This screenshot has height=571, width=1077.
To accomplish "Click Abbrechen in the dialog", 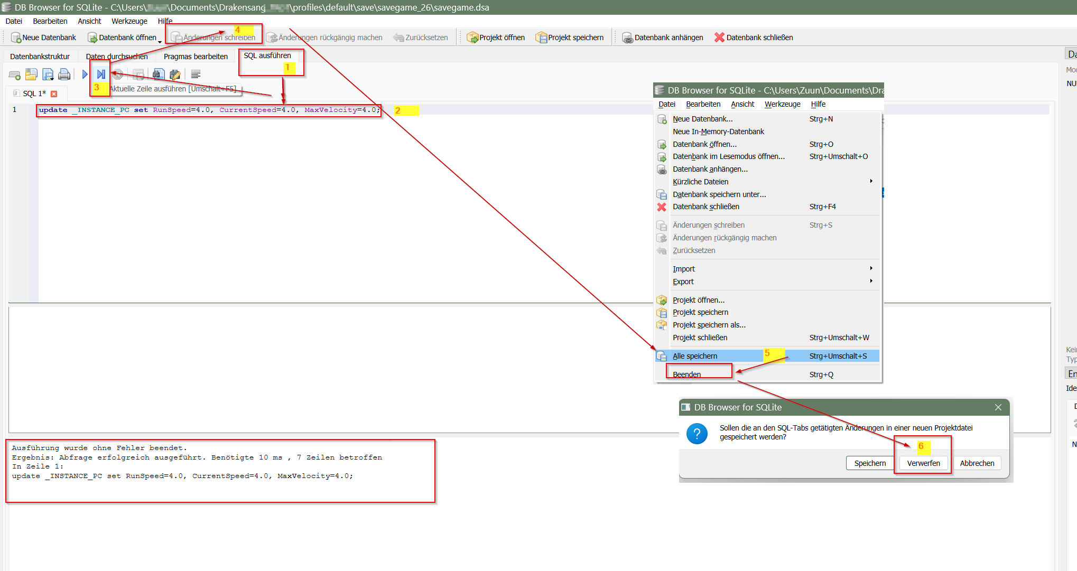I will [x=977, y=463].
